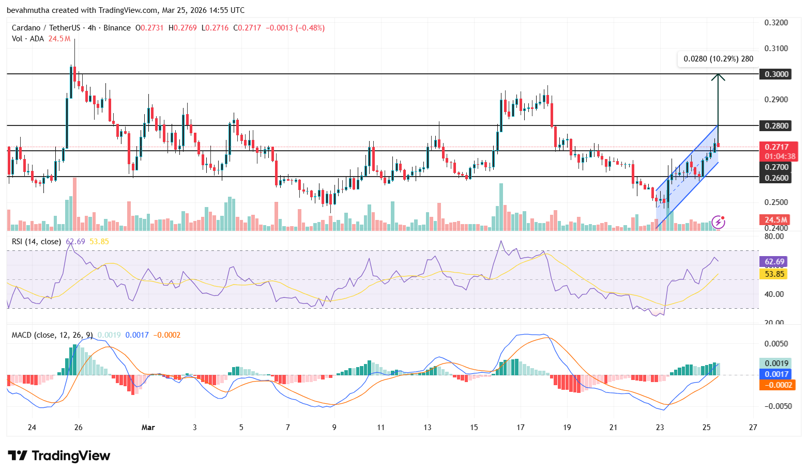Click the purple 62.69 RSI value badge
This screenshot has width=808, height=475.
773,262
